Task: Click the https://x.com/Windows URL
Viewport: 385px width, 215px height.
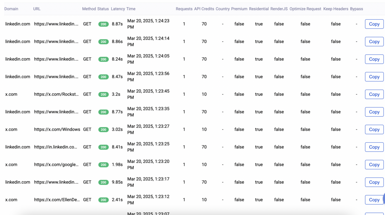Action: (57, 129)
